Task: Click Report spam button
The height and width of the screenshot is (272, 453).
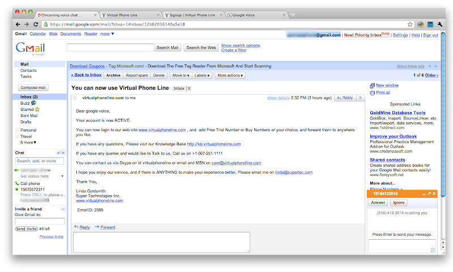Action: coord(137,75)
